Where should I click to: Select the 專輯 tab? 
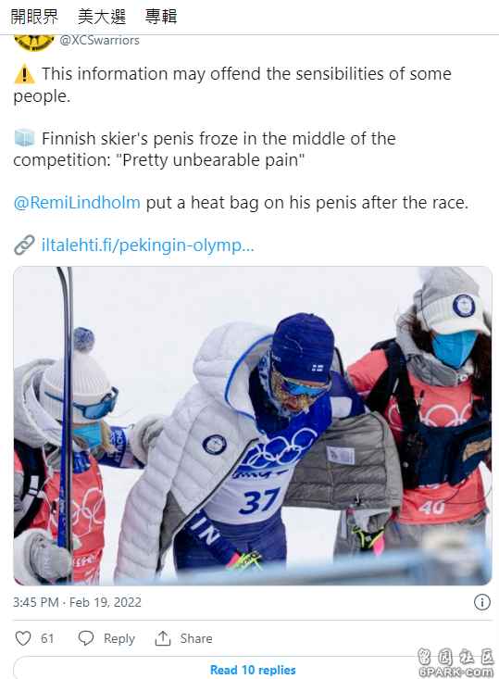(161, 17)
